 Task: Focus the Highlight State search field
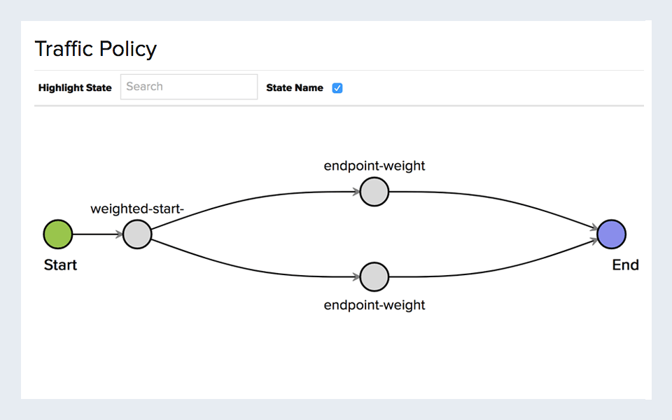(189, 87)
